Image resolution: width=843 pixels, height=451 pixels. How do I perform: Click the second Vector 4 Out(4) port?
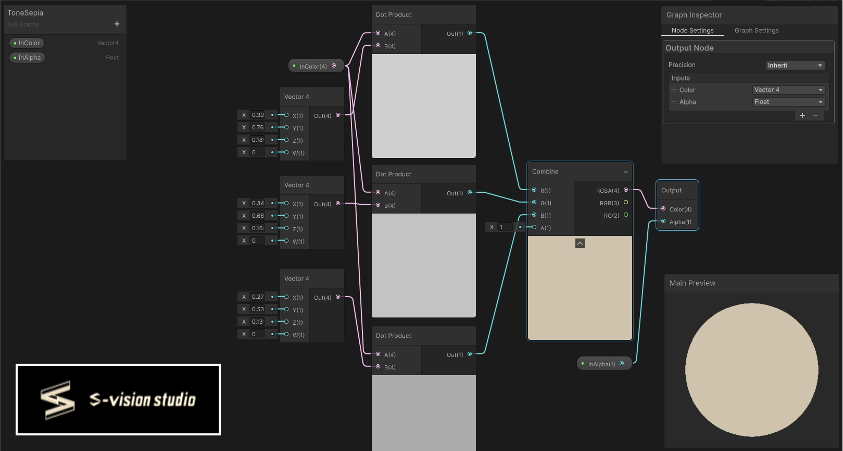pos(338,203)
